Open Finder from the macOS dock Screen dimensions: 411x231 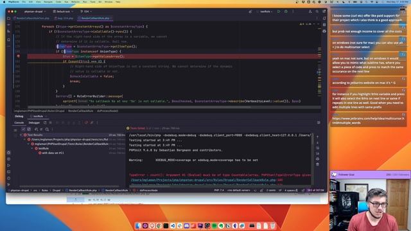point(138,226)
